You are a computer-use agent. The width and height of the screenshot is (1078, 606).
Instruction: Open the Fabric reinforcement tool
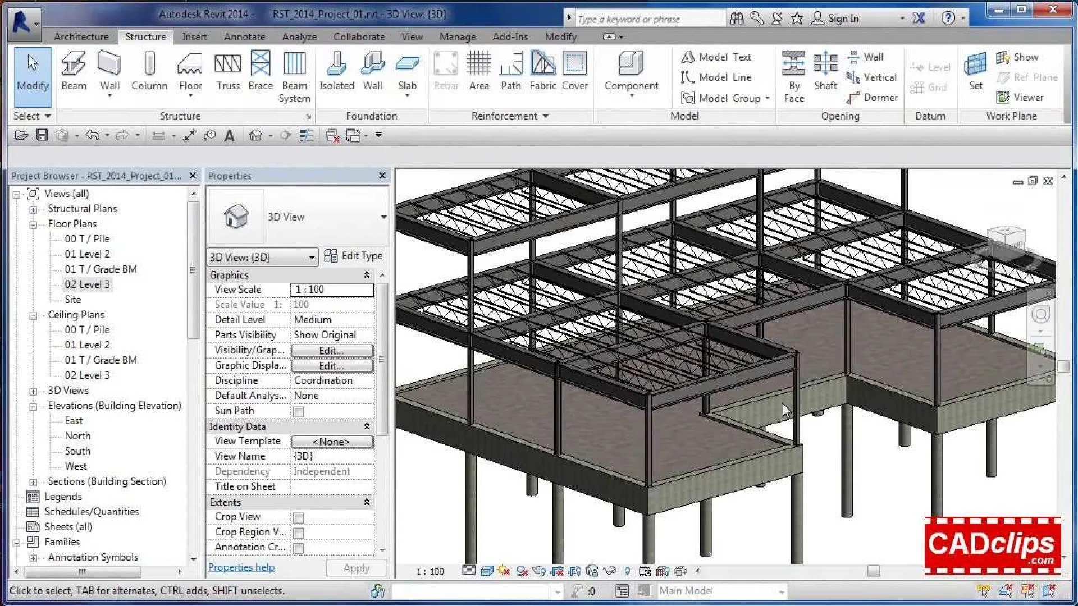542,72
